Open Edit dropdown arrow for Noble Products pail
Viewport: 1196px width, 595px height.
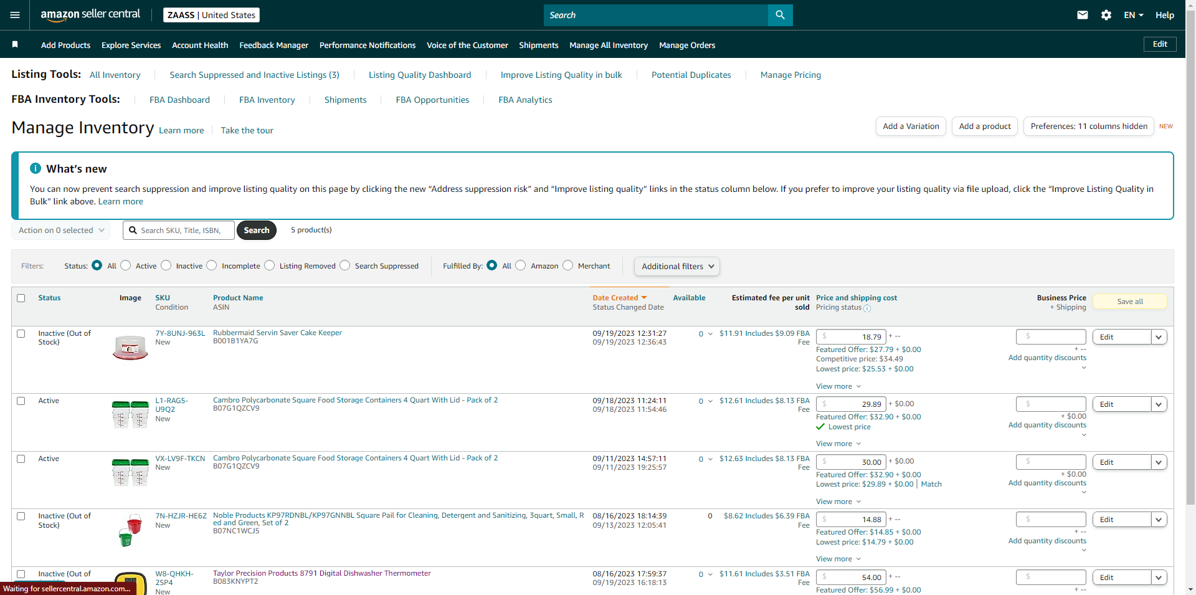pyautogui.click(x=1159, y=520)
